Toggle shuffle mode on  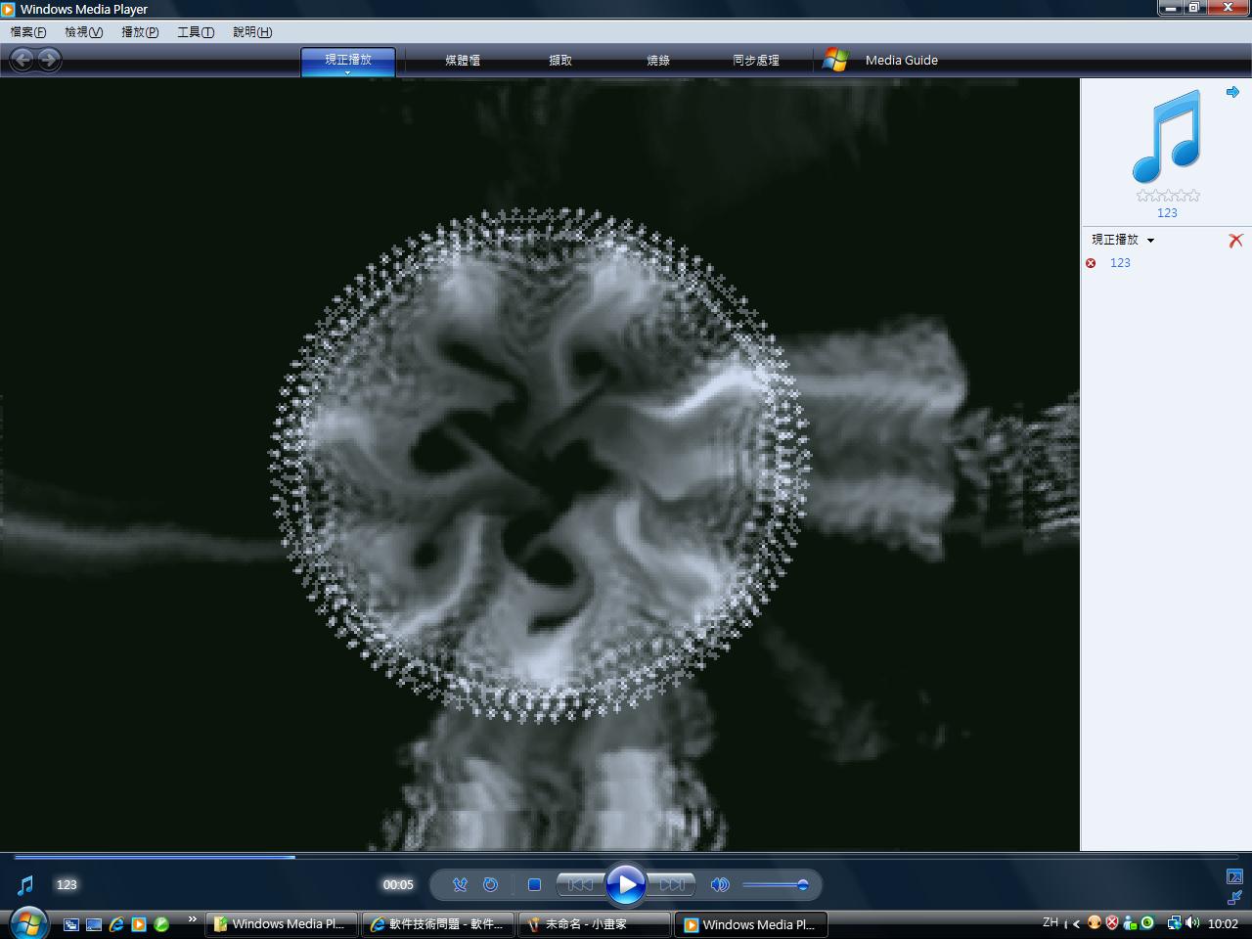(x=460, y=885)
